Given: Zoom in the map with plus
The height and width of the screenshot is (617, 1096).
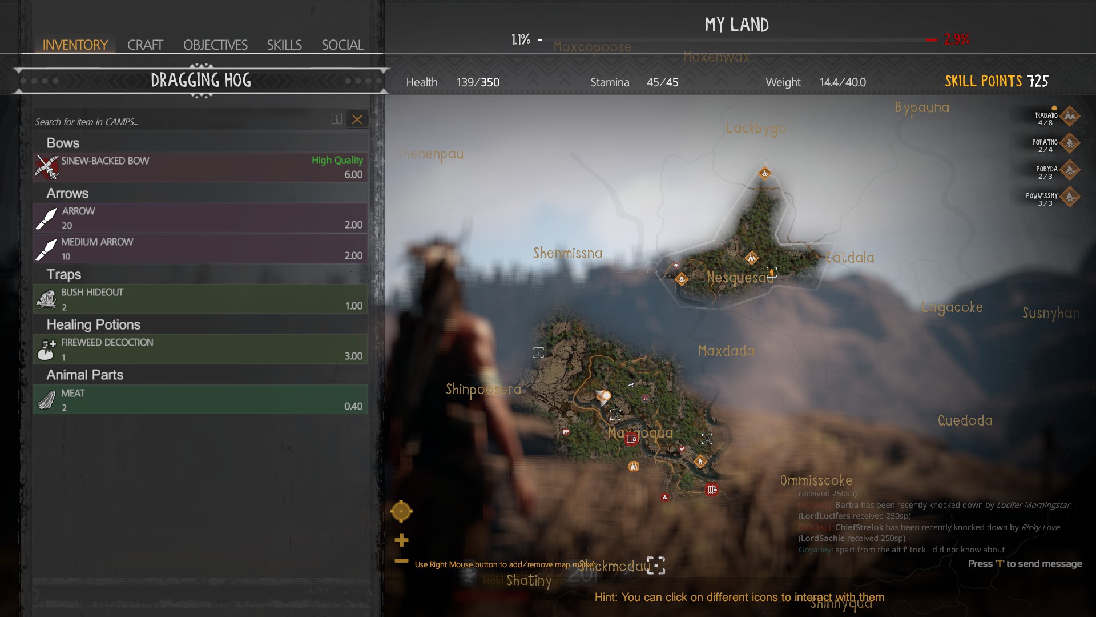Looking at the screenshot, I should [x=401, y=540].
